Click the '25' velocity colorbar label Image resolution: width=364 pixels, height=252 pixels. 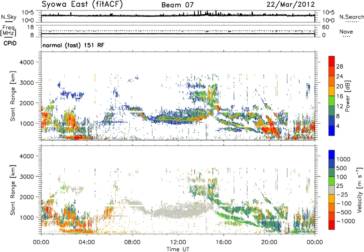click(x=339, y=186)
